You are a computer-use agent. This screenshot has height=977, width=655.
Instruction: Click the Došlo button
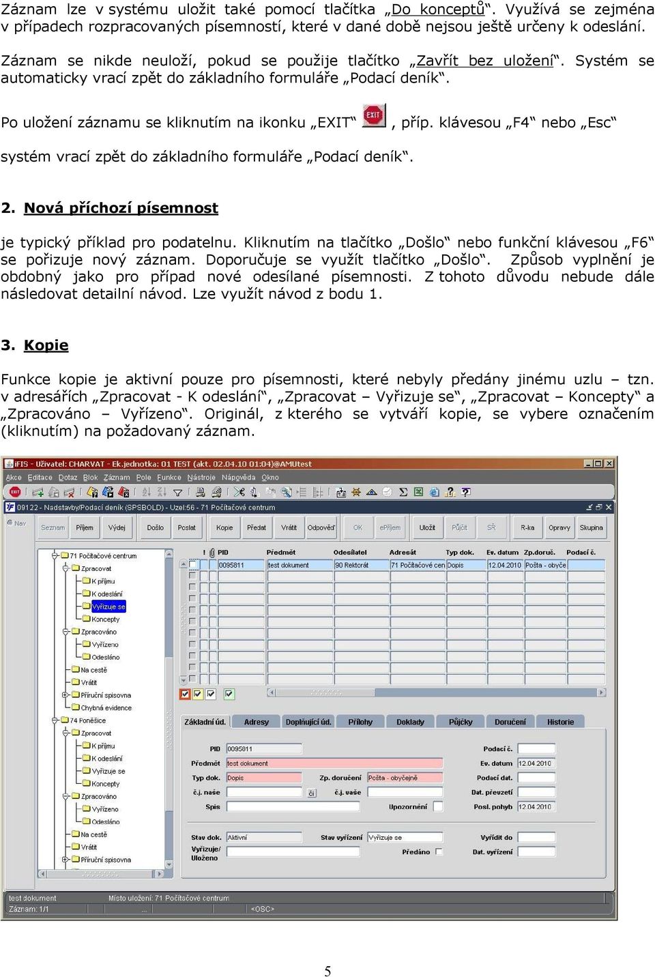156,527
